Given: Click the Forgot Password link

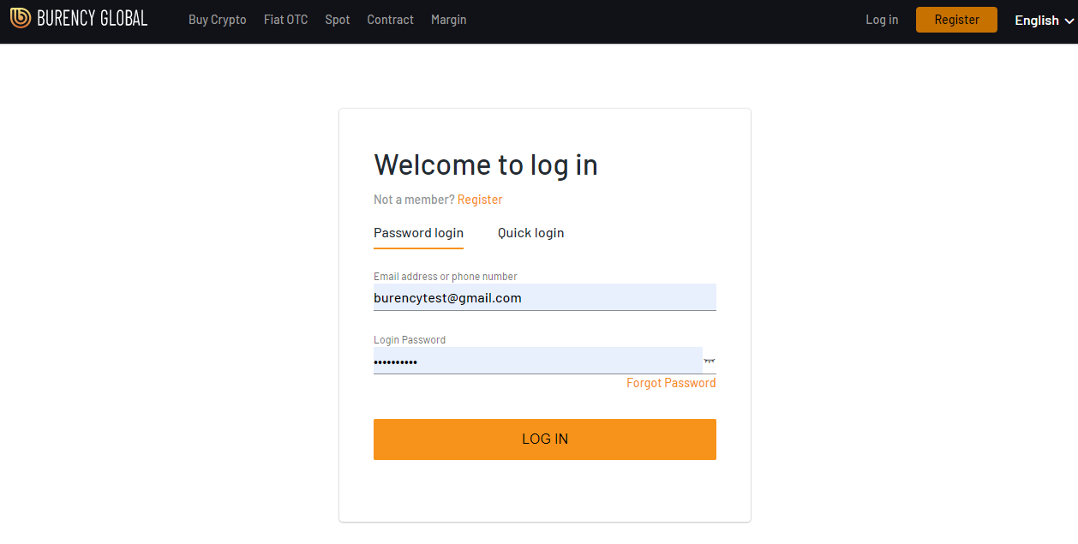Looking at the screenshot, I should coord(671,383).
